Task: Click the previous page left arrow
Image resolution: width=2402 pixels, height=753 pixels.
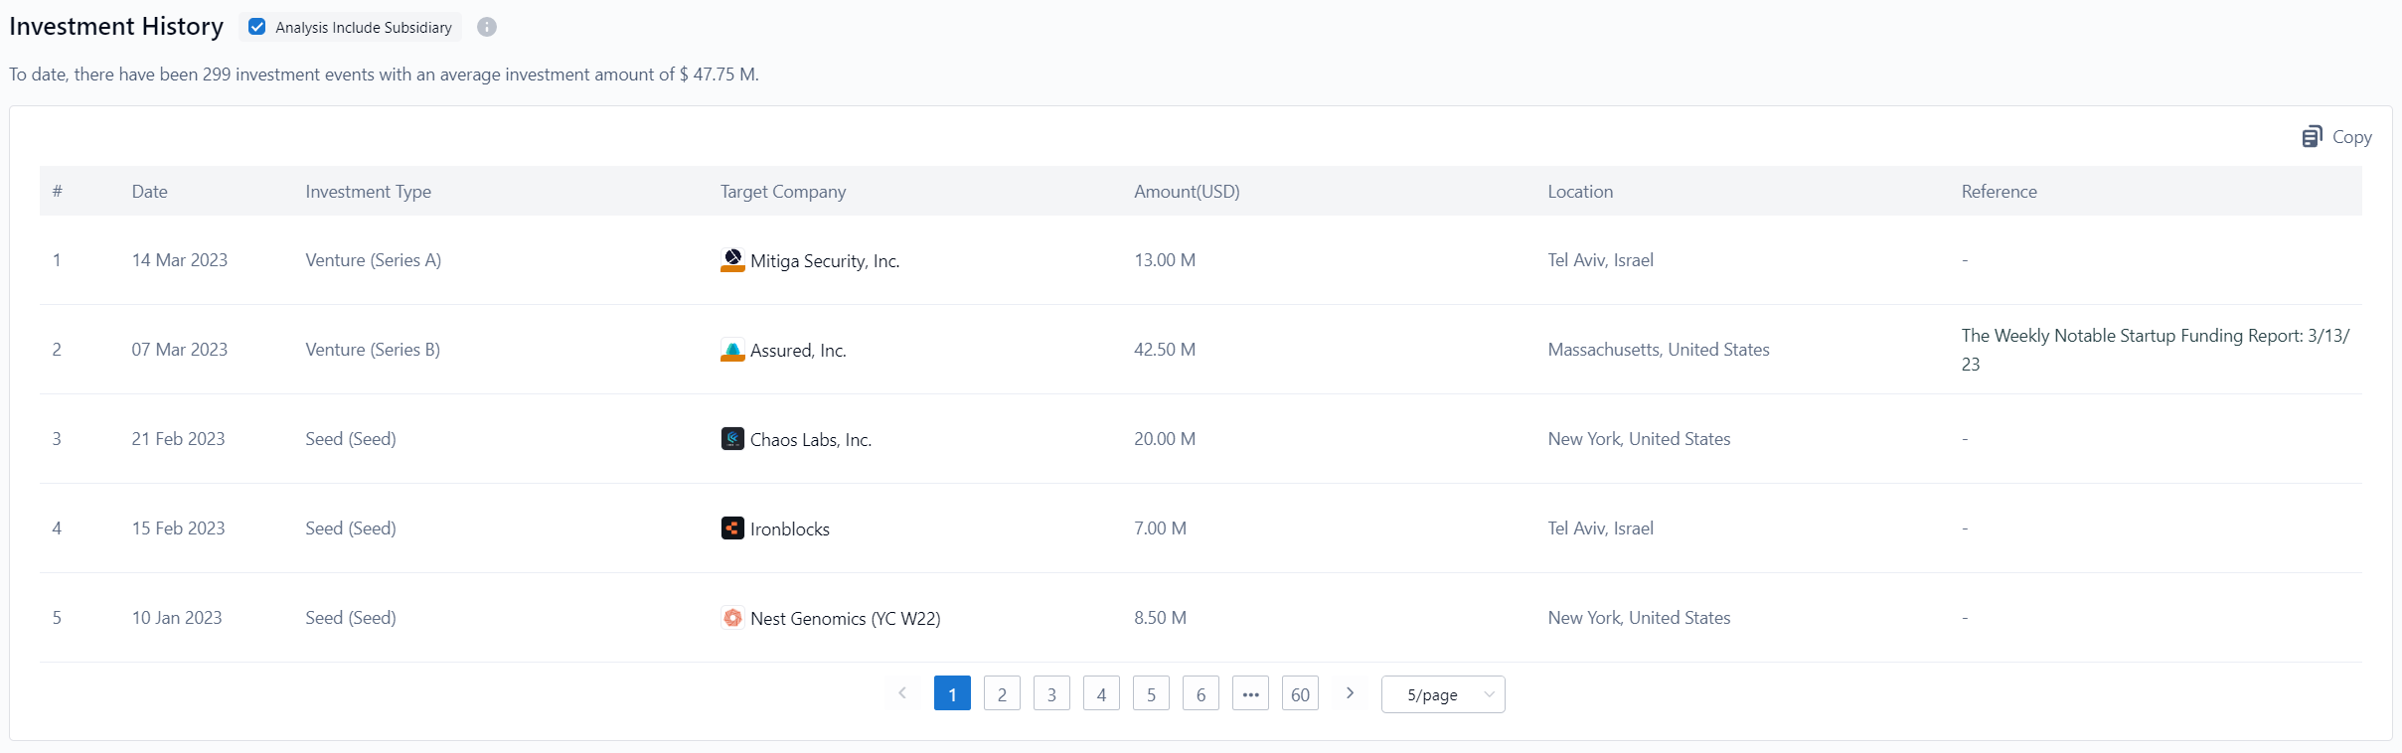Action: click(x=902, y=693)
